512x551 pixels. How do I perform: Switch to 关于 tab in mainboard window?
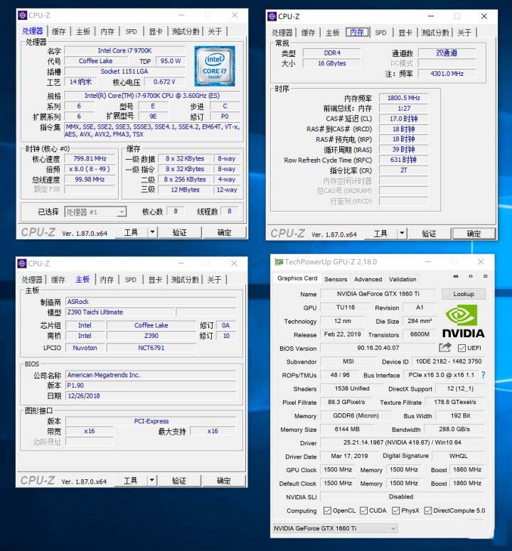(x=214, y=280)
